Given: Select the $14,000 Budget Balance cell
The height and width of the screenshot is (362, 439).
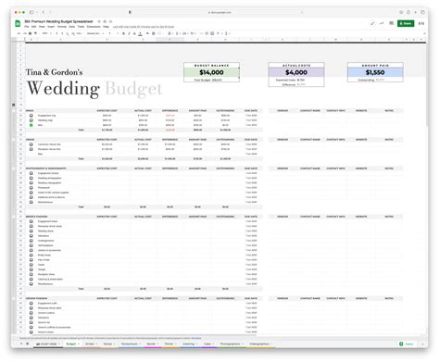Looking at the screenshot, I should (x=211, y=72).
